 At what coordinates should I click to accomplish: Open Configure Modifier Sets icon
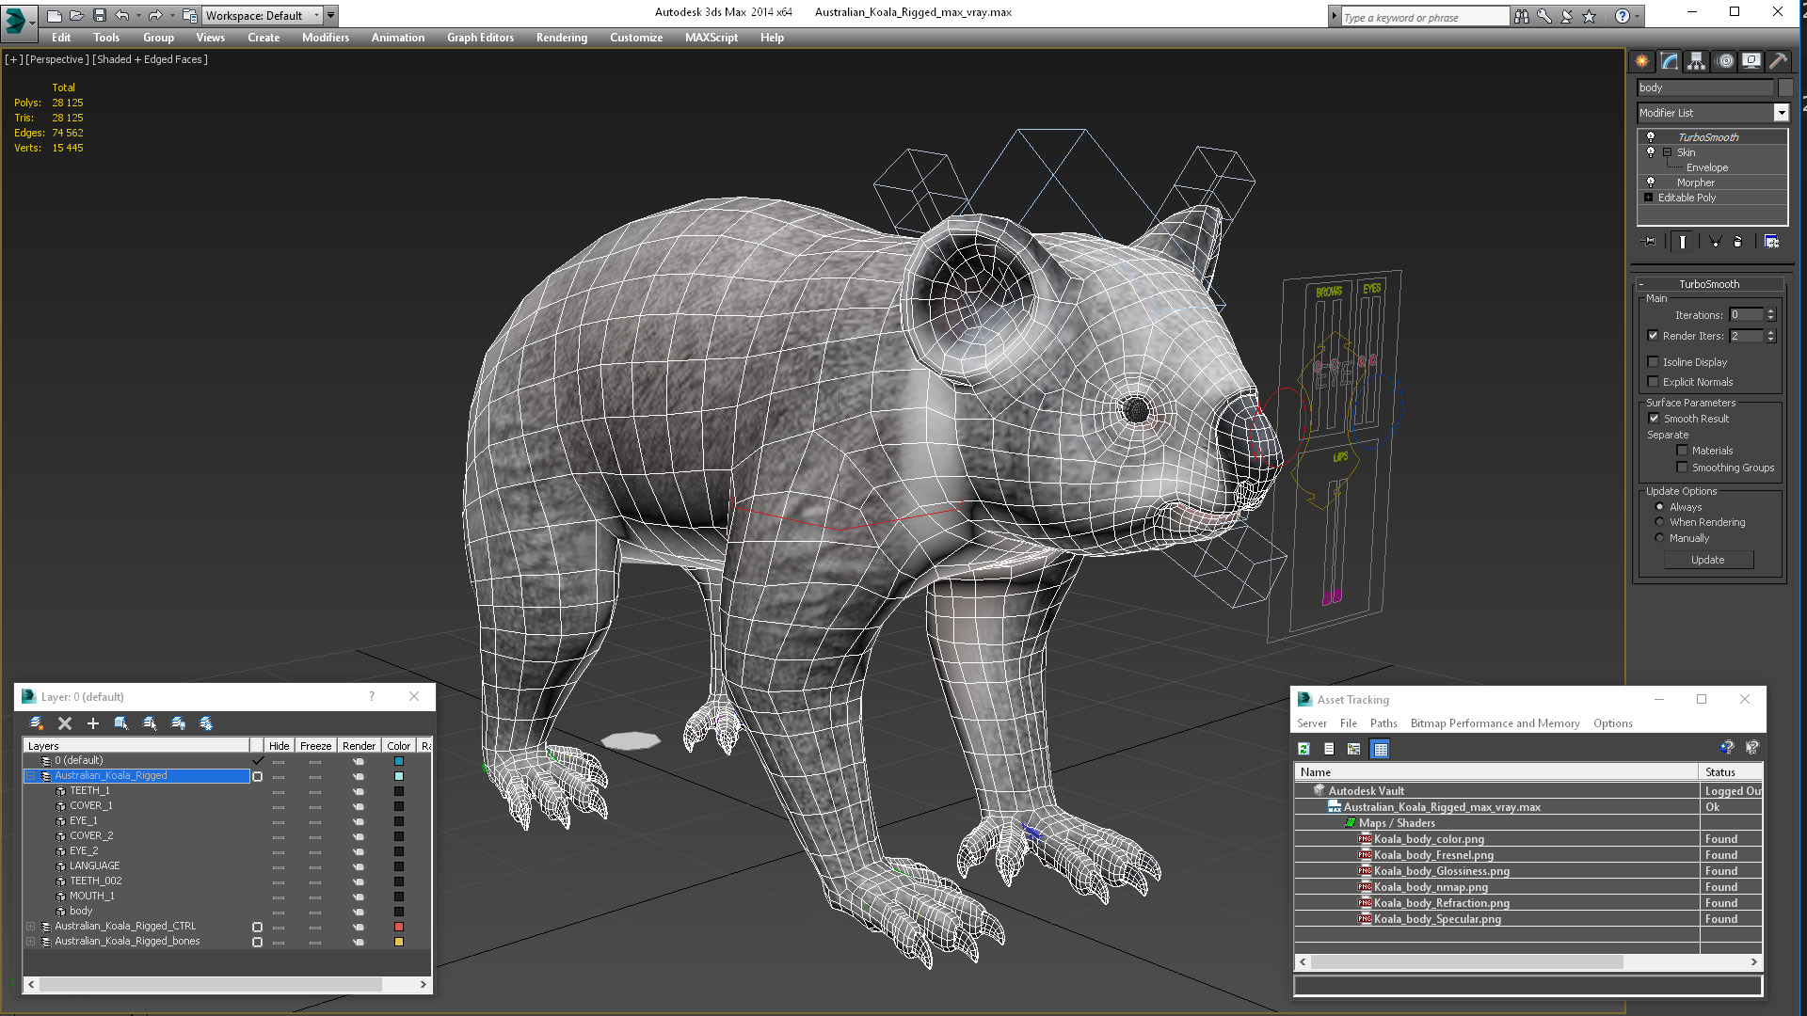(1771, 242)
